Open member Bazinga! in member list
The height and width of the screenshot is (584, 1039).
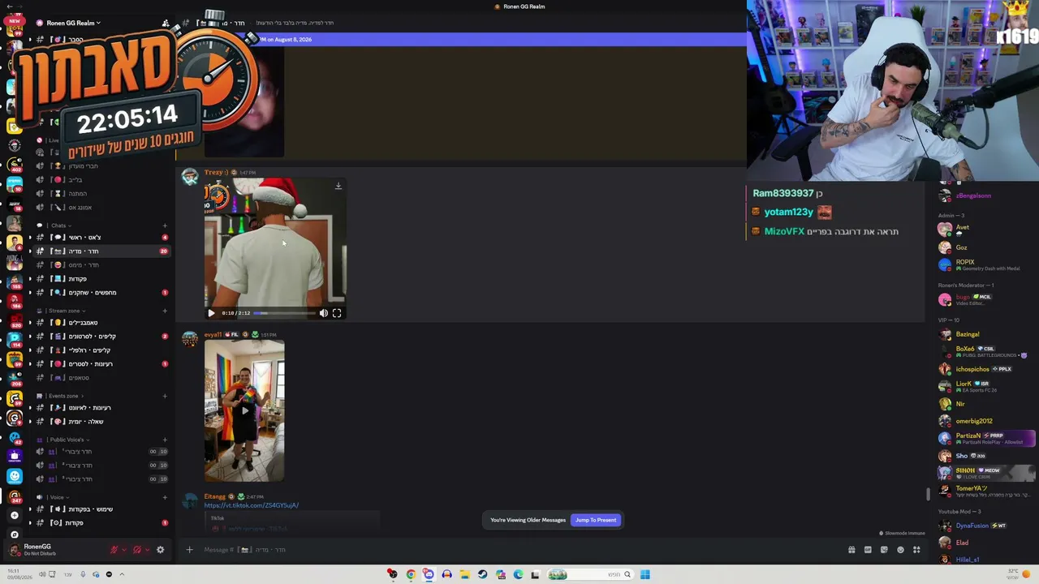point(986,334)
